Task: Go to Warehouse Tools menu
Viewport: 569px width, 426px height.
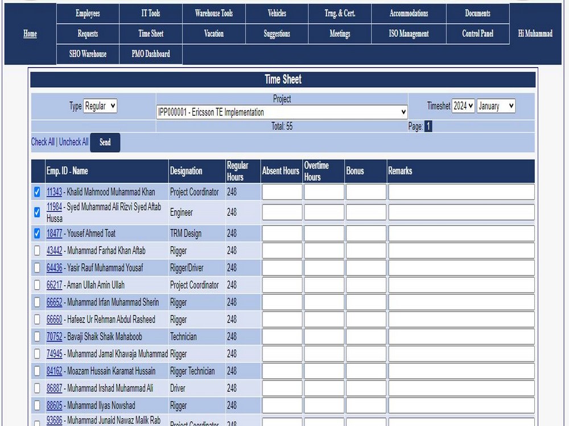Action: [x=214, y=14]
